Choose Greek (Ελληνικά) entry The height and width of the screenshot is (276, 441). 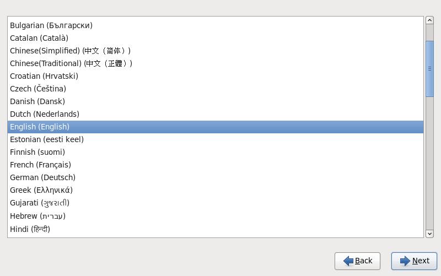click(x=41, y=190)
